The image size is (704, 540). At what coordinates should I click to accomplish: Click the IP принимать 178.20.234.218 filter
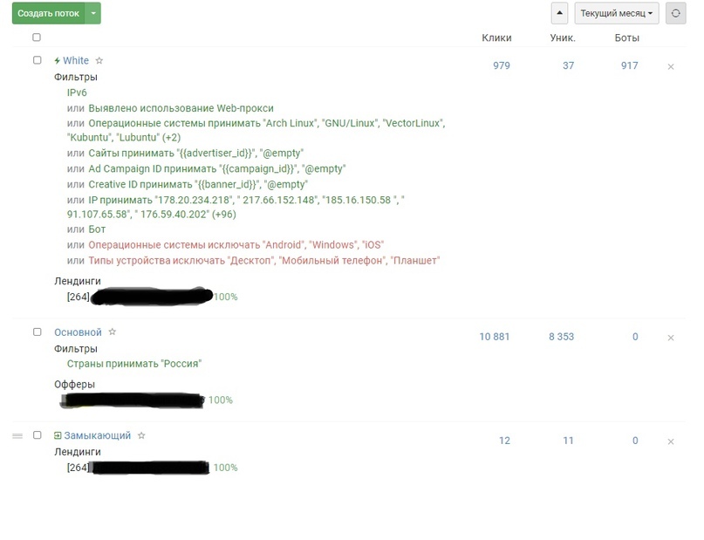coord(236,207)
